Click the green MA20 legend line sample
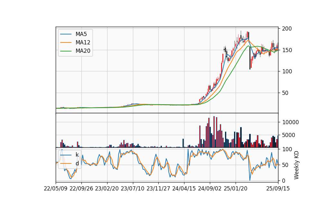The width and height of the screenshot is (309, 222). pyautogui.click(x=66, y=51)
